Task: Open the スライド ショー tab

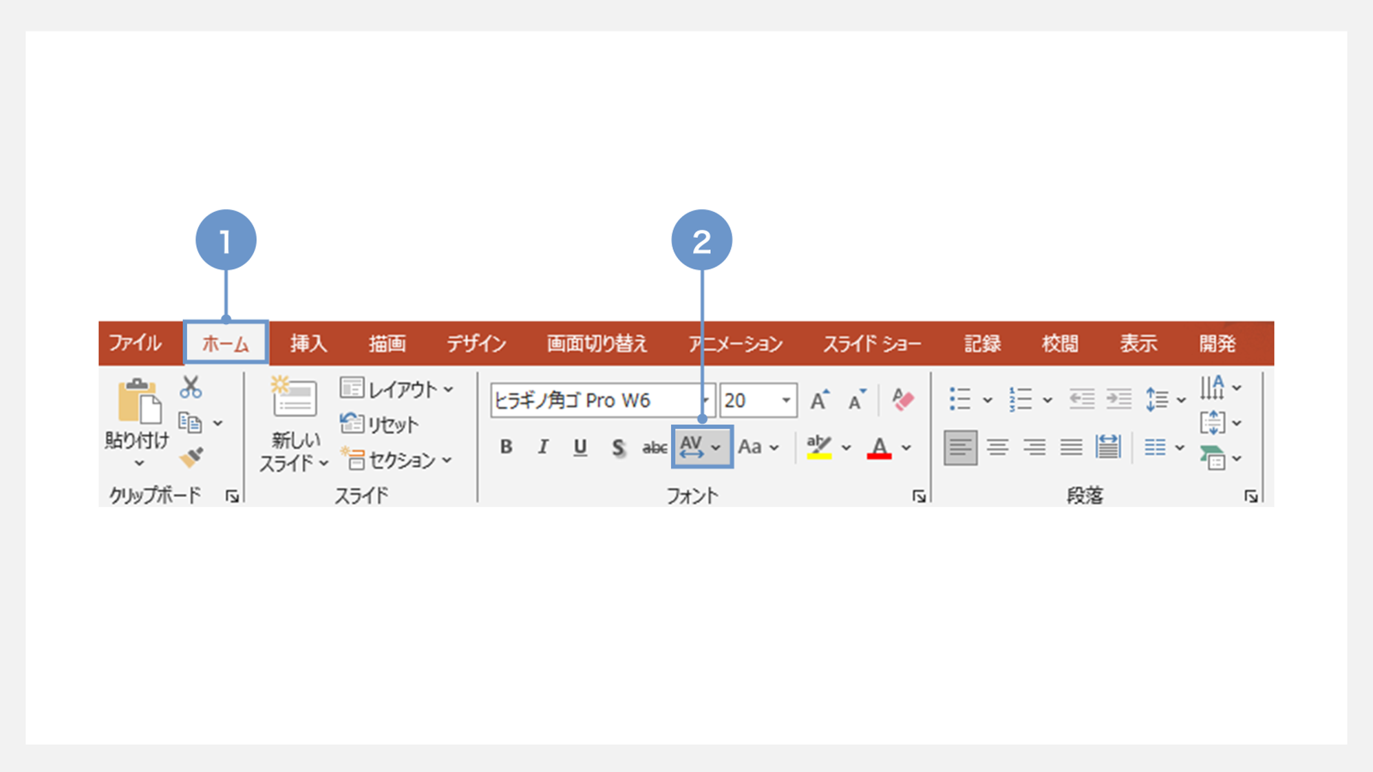Action: pos(872,343)
